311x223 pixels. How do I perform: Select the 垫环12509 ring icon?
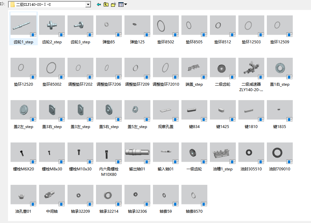(x=280, y=26)
